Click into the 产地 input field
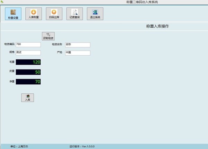Screen dimensions: 208x149 click(77, 53)
